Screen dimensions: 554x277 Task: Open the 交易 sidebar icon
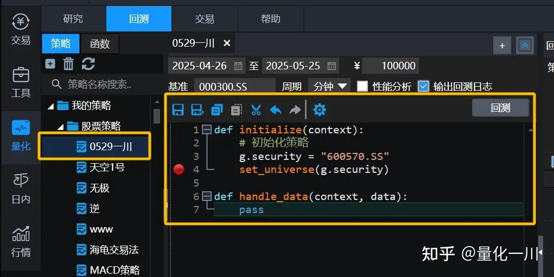21,30
